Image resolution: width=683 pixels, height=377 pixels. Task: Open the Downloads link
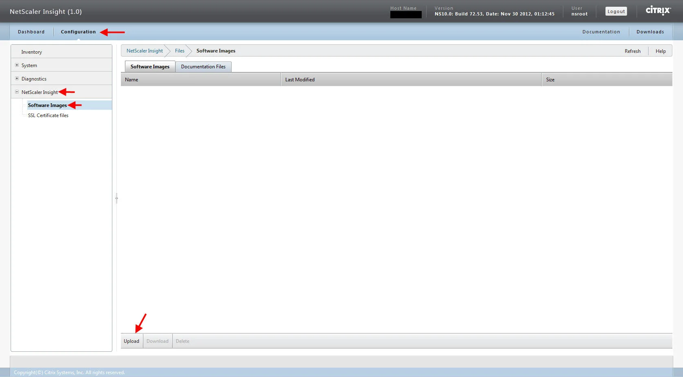click(x=650, y=32)
